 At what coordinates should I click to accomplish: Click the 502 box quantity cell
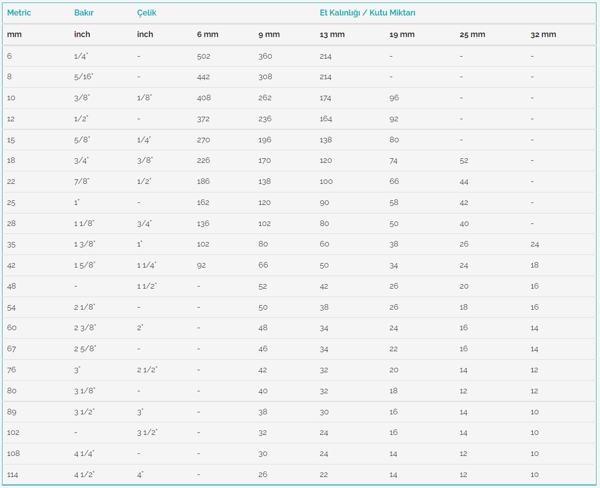click(204, 56)
